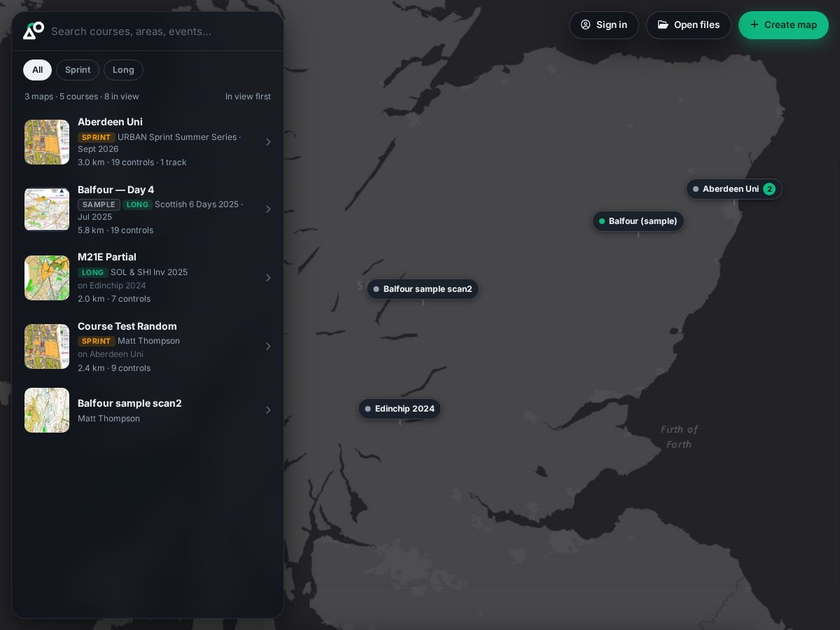The width and height of the screenshot is (840, 630).
Task: Open the Sign in button
Action: tap(603, 25)
